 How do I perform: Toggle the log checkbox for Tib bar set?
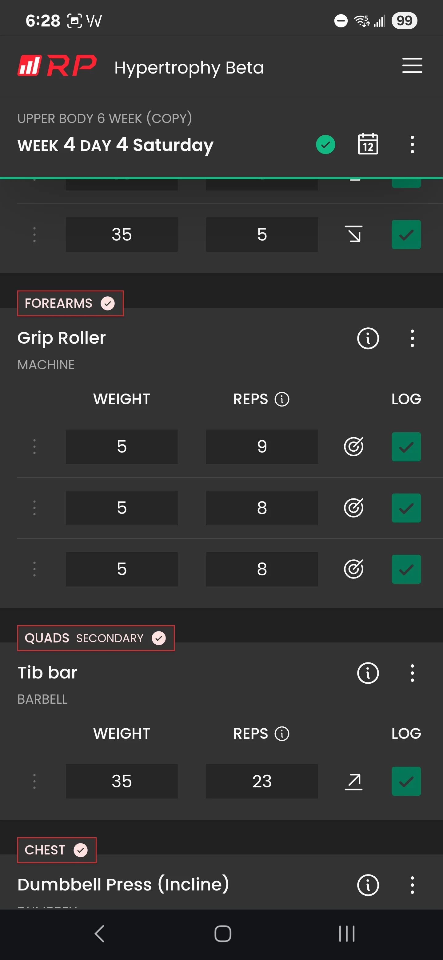coord(406,782)
